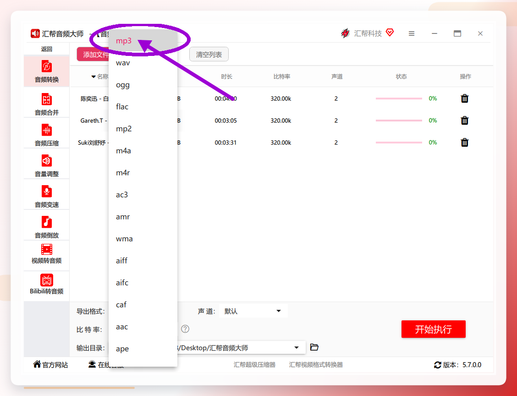Pick aac from the format list
Image resolution: width=517 pixels, height=396 pixels.
[x=143, y=326]
